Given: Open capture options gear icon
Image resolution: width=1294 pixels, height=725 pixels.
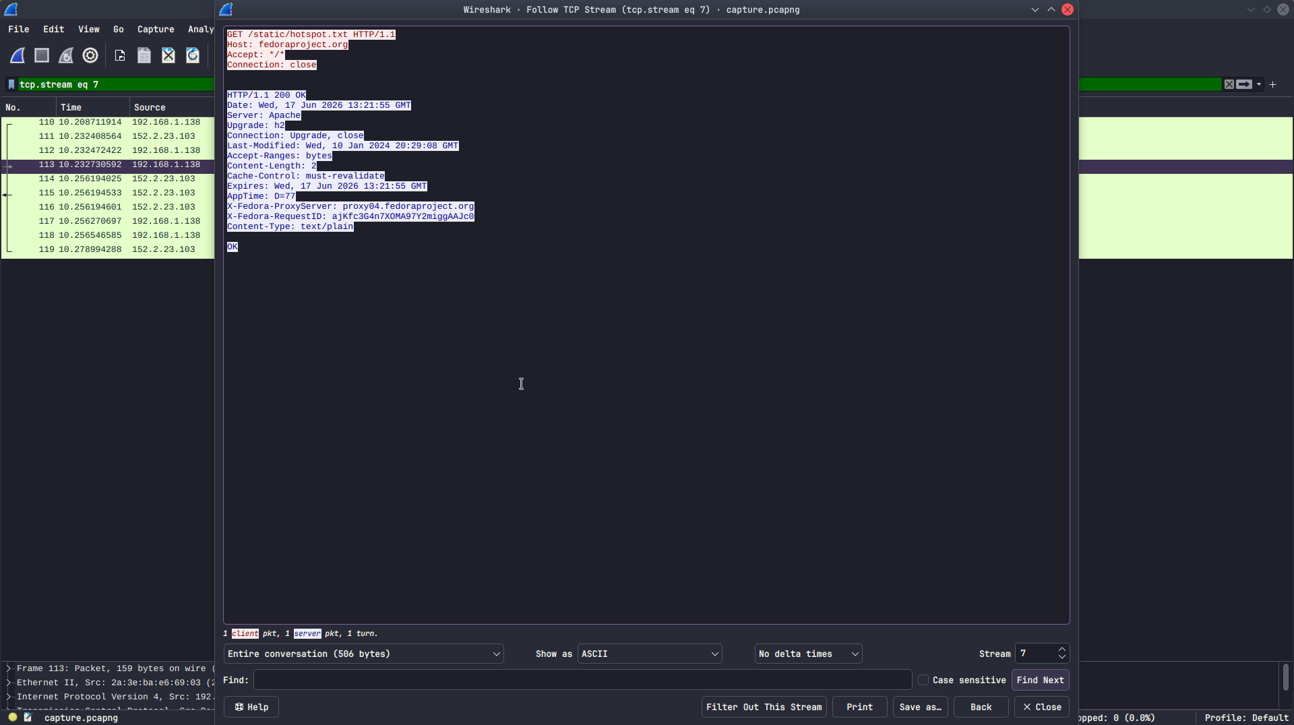Looking at the screenshot, I should coord(90,56).
